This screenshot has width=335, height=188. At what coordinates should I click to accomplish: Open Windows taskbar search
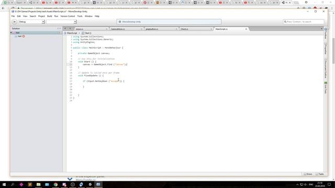pyautogui.click(x=13, y=184)
